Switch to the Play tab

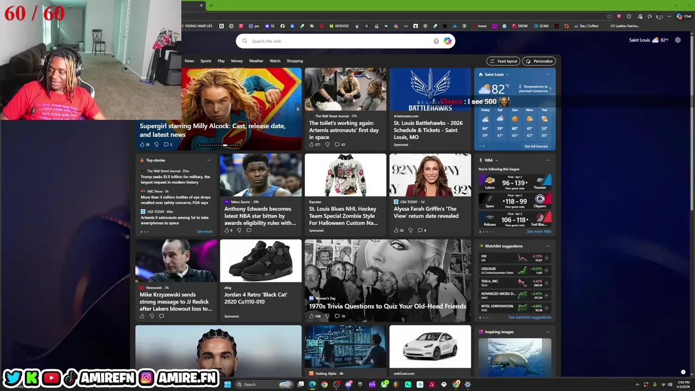[x=221, y=61]
